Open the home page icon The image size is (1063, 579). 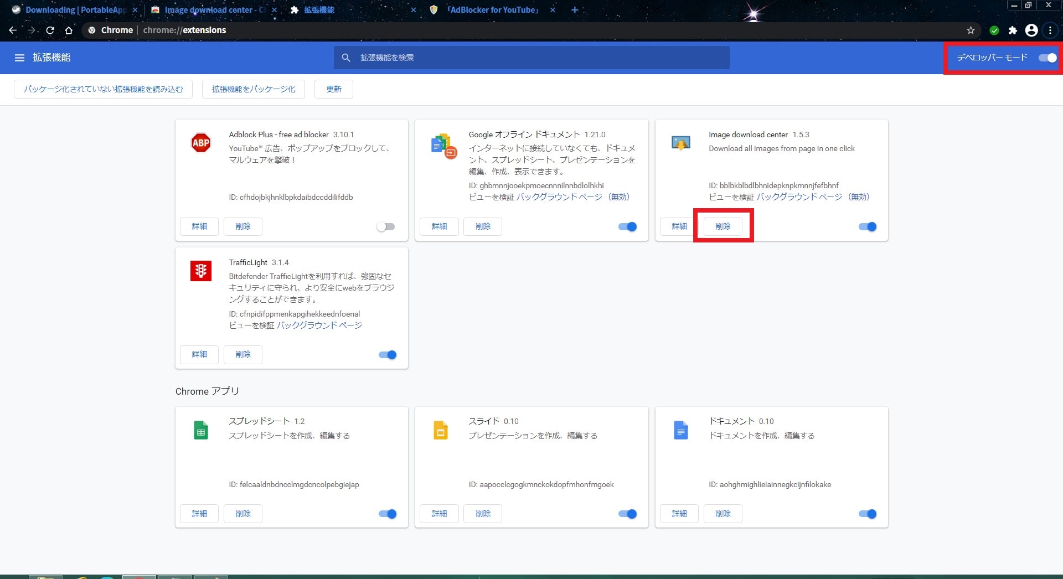[x=69, y=30]
